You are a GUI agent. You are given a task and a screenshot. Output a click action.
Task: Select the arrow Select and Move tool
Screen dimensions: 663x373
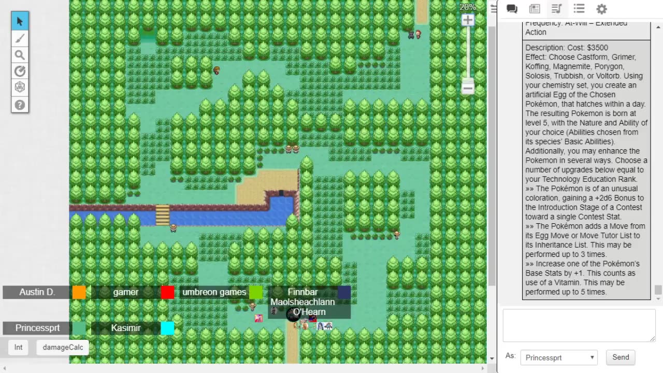click(x=20, y=21)
